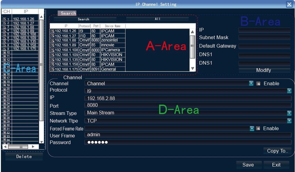Click the scroll-down arrow in search results list

[x=192, y=69]
